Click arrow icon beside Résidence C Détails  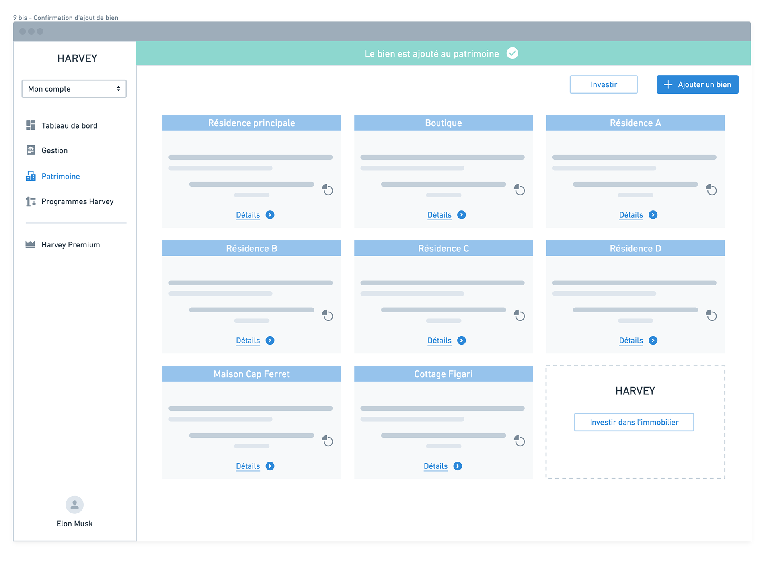[x=462, y=341]
